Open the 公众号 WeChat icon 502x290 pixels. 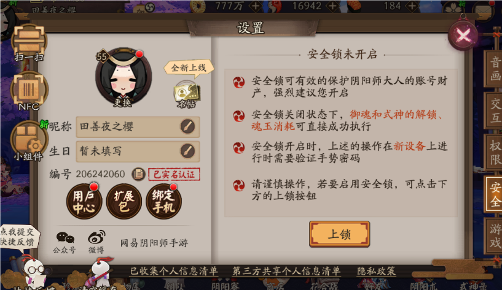click(65, 242)
